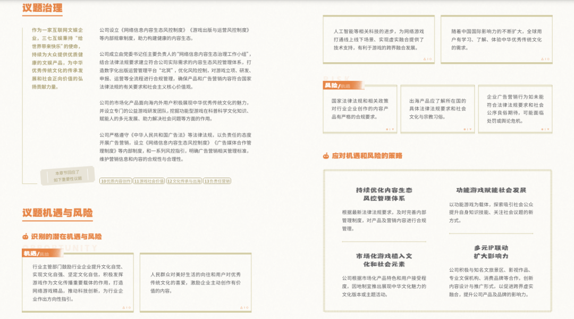This screenshot has width=574, height=319.
Task: Select the 10 优质内容创作 tag
Action: point(116,181)
